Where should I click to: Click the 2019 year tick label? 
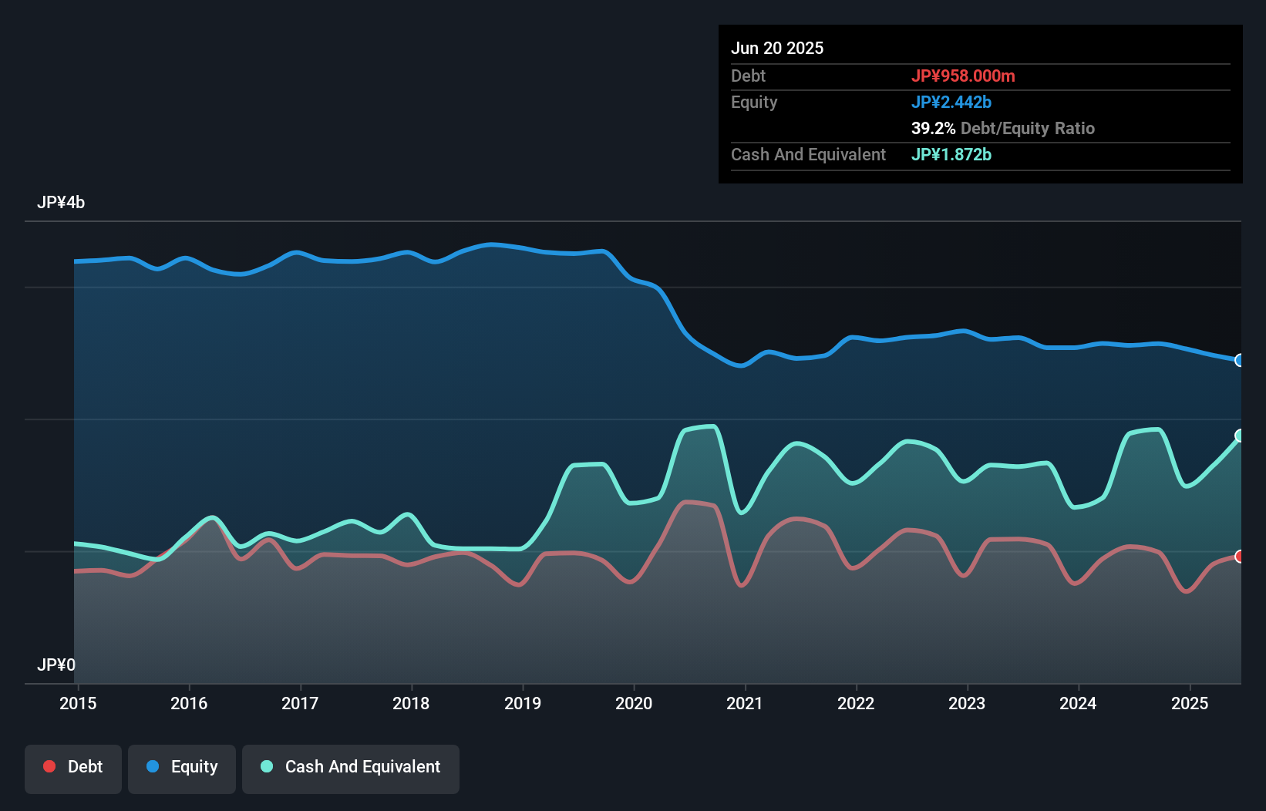tap(523, 703)
